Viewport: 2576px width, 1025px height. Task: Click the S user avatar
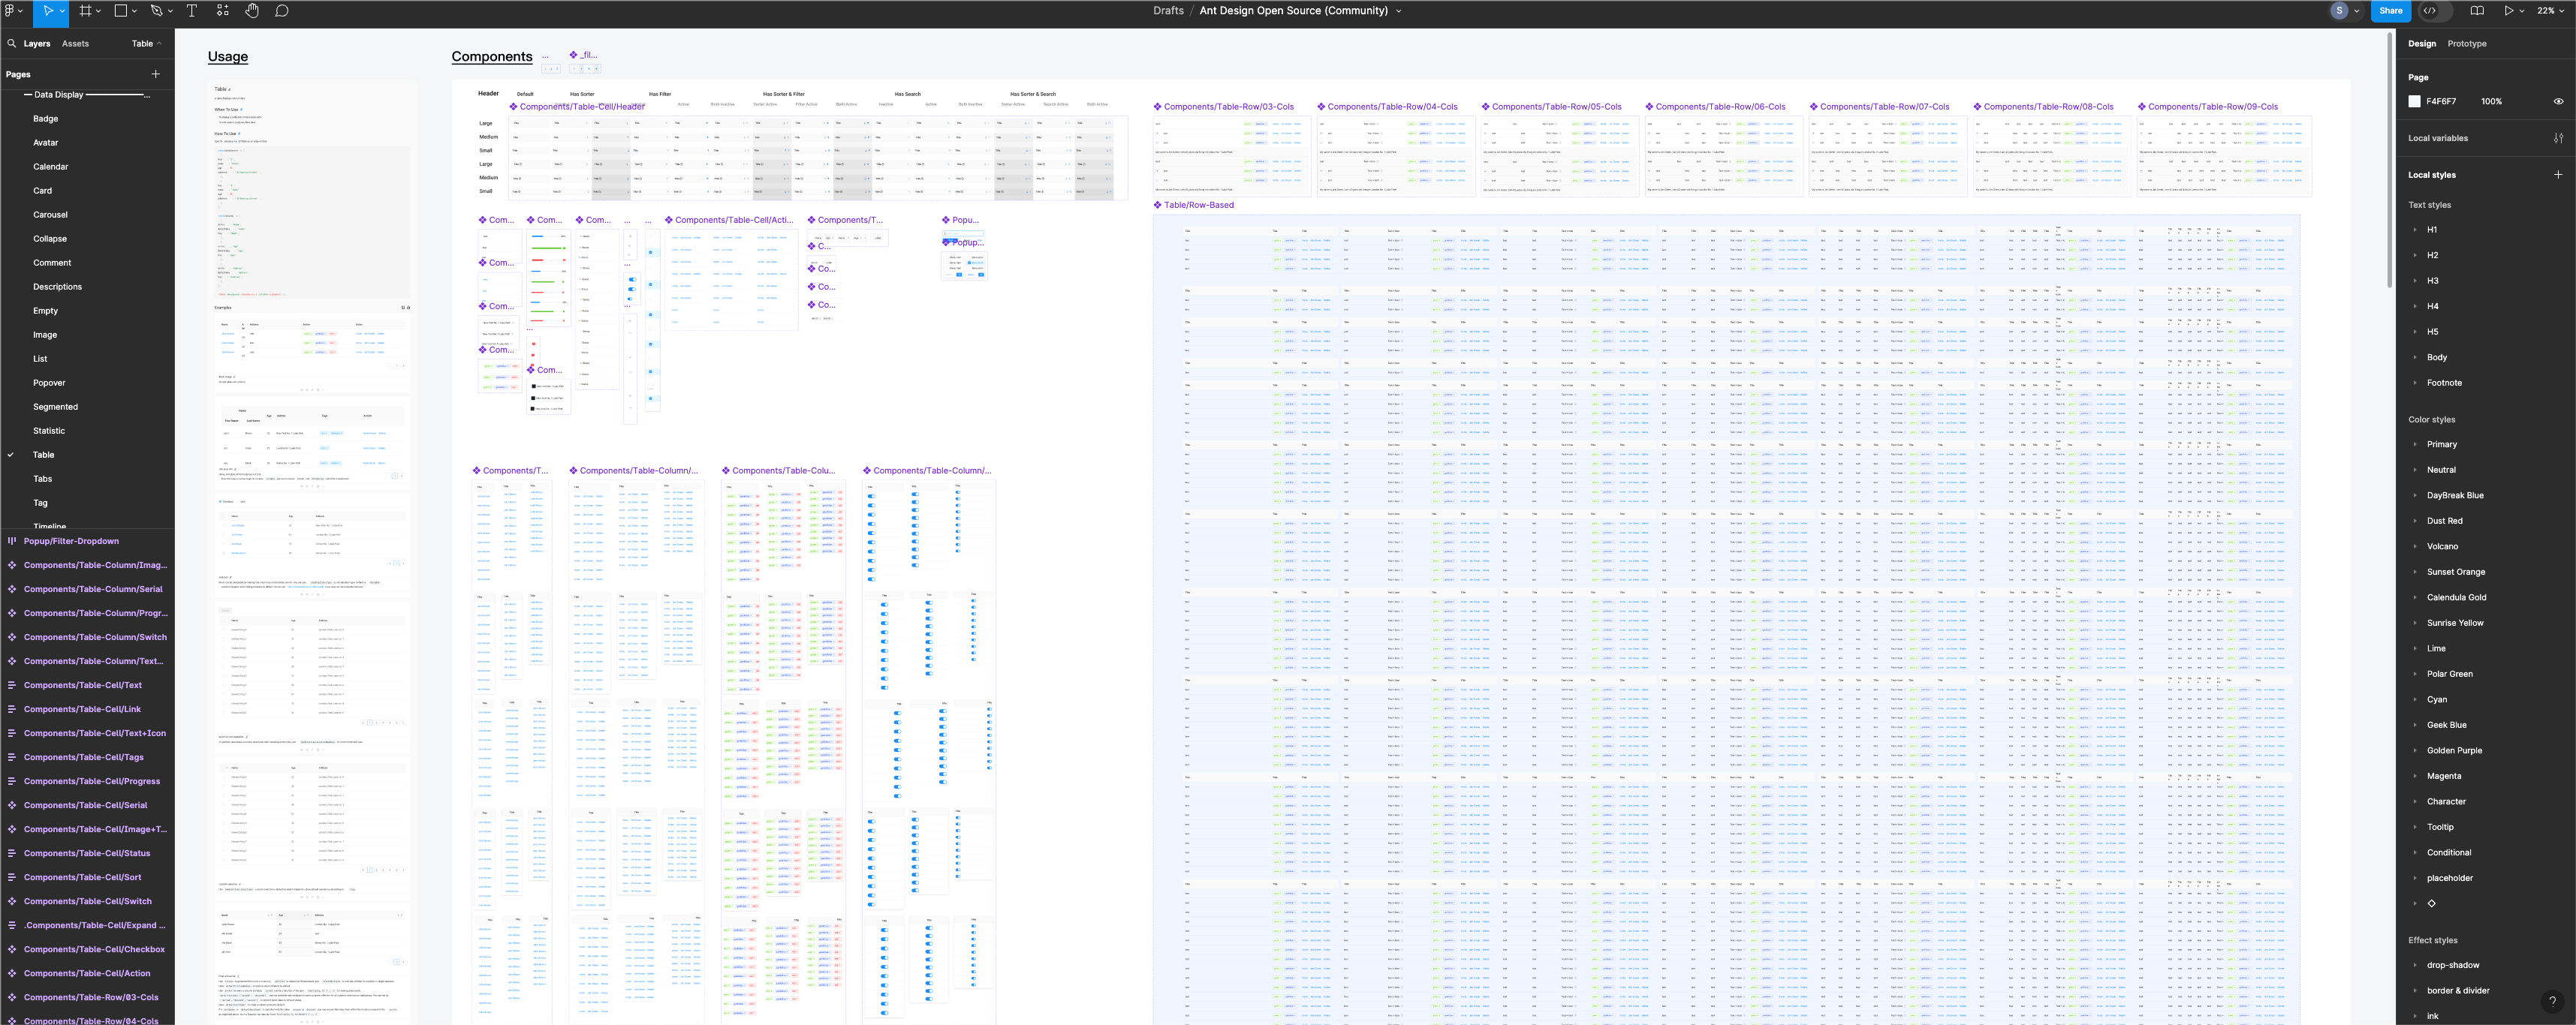[x=2339, y=11]
